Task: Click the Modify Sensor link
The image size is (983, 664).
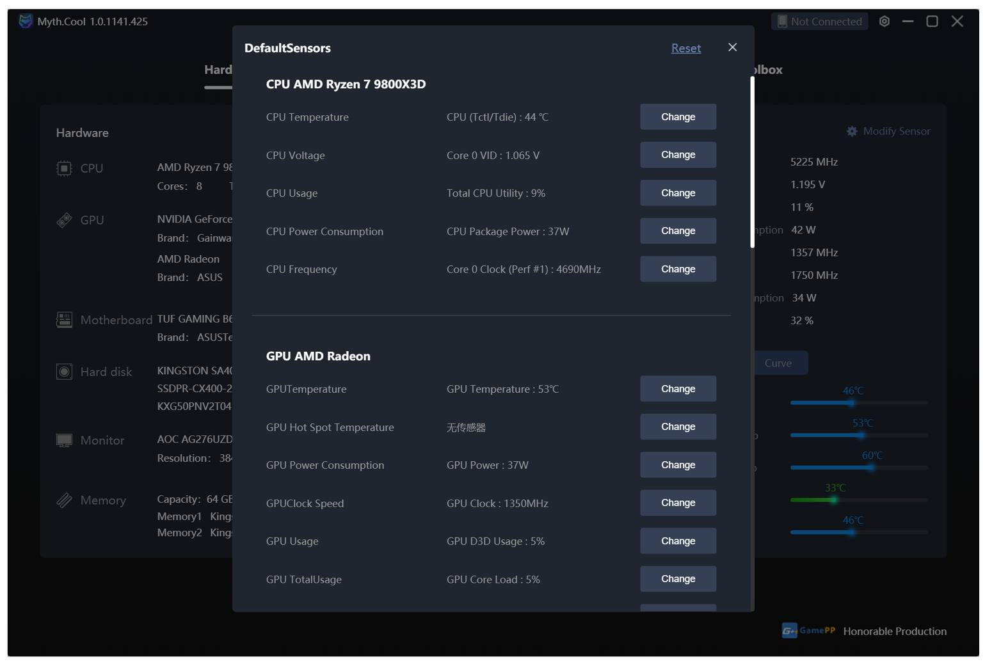Action: coord(897,131)
